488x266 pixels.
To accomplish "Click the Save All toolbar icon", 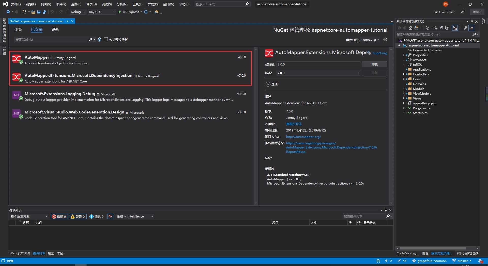I will [44, 12].
